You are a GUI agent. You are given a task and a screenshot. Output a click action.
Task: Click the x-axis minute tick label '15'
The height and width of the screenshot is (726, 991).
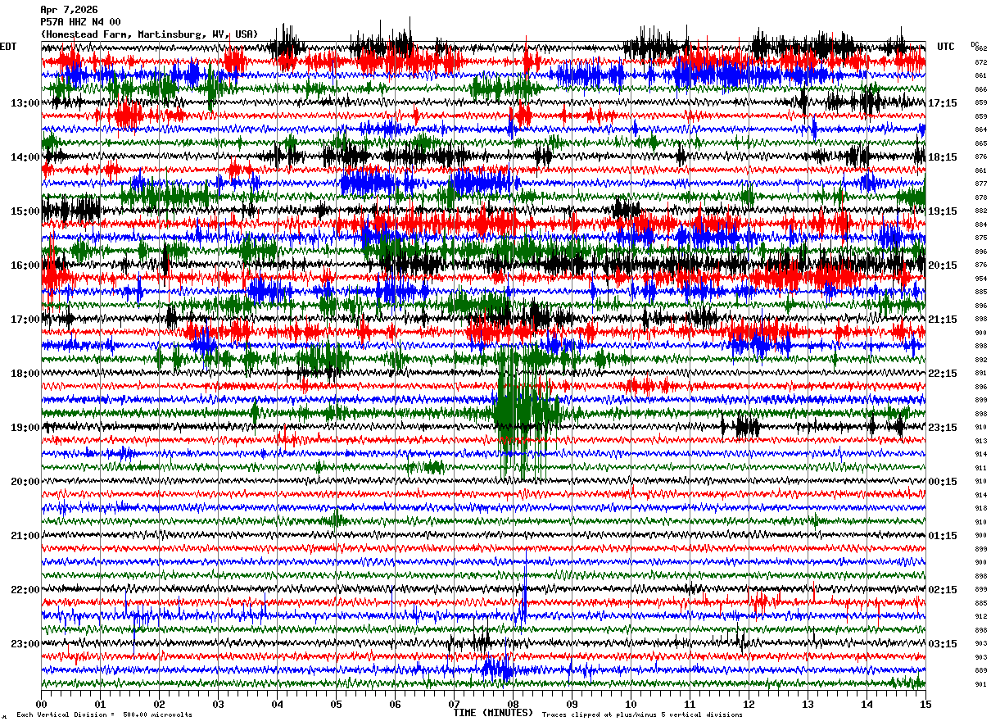(x=925, y=703)
